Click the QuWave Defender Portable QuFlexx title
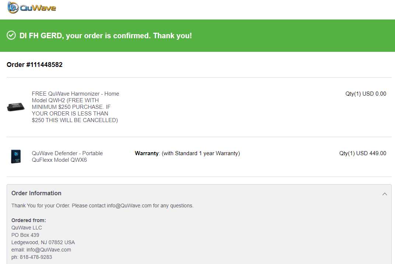The width and height of the screenshot is (395, 264). click(67, 157)
